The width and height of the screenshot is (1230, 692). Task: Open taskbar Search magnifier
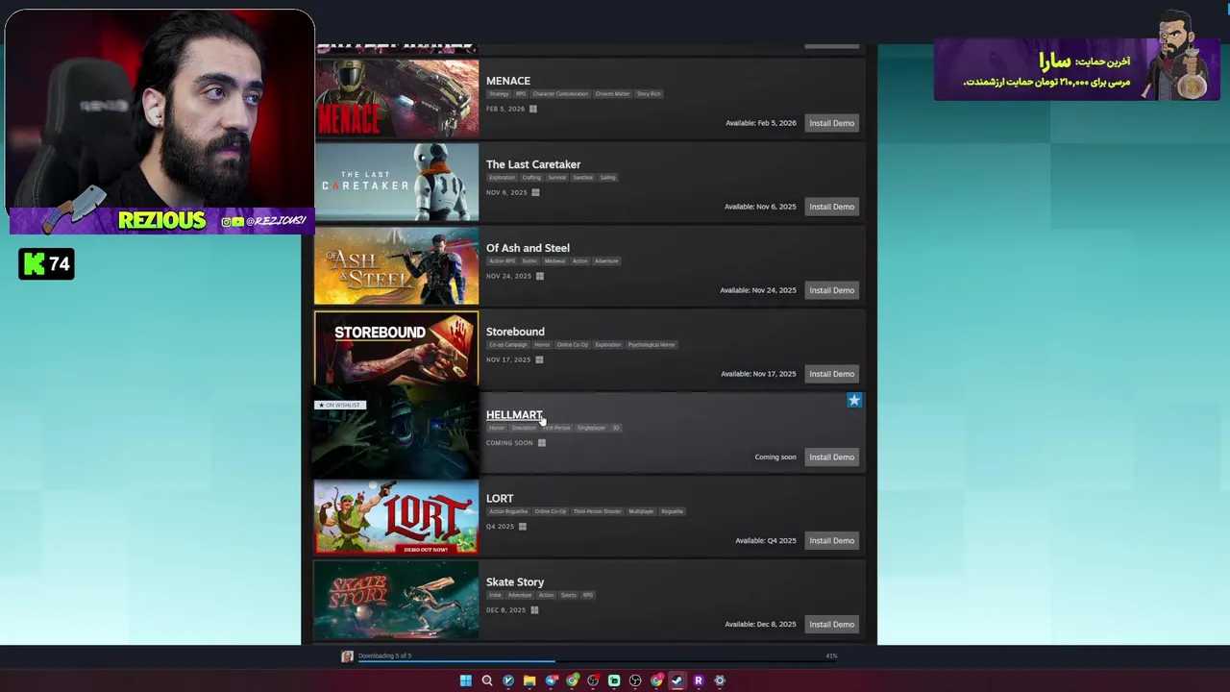pos(487,680)
